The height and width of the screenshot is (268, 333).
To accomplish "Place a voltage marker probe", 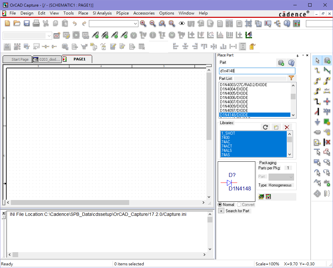I will (95, 35).
